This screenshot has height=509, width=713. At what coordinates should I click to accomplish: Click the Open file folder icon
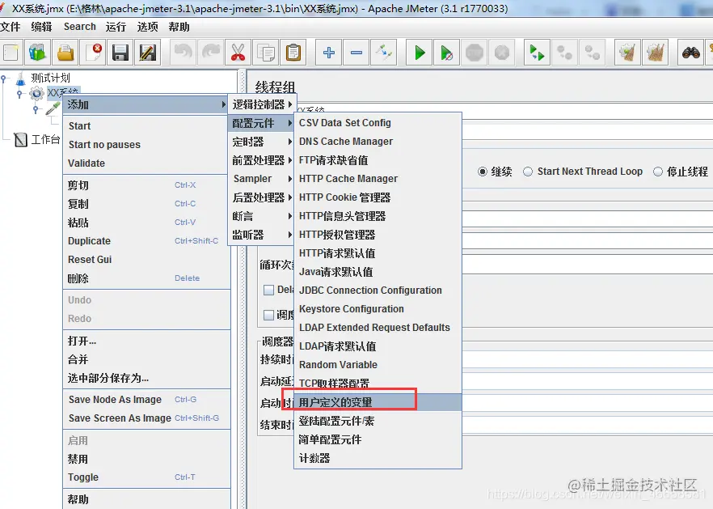65,53
